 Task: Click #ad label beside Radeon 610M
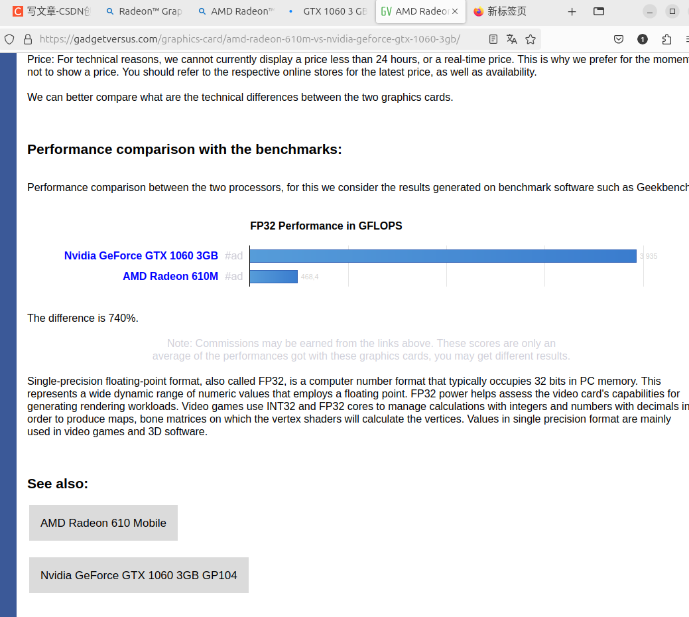click(234, 277)
